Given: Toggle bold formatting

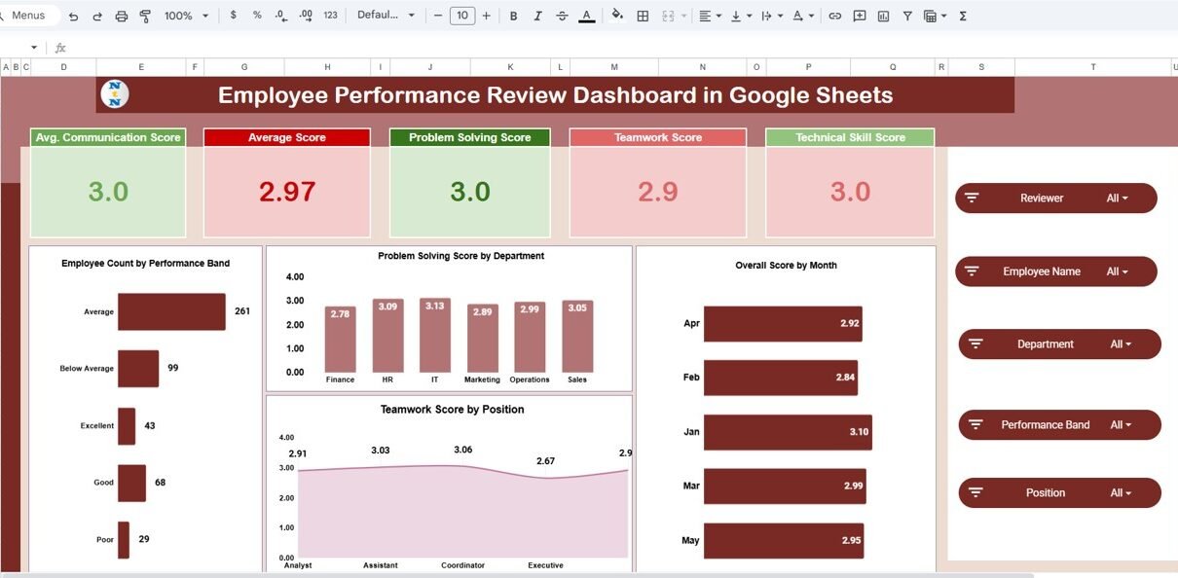Looking at the screenshot, I should click(513, 16).
